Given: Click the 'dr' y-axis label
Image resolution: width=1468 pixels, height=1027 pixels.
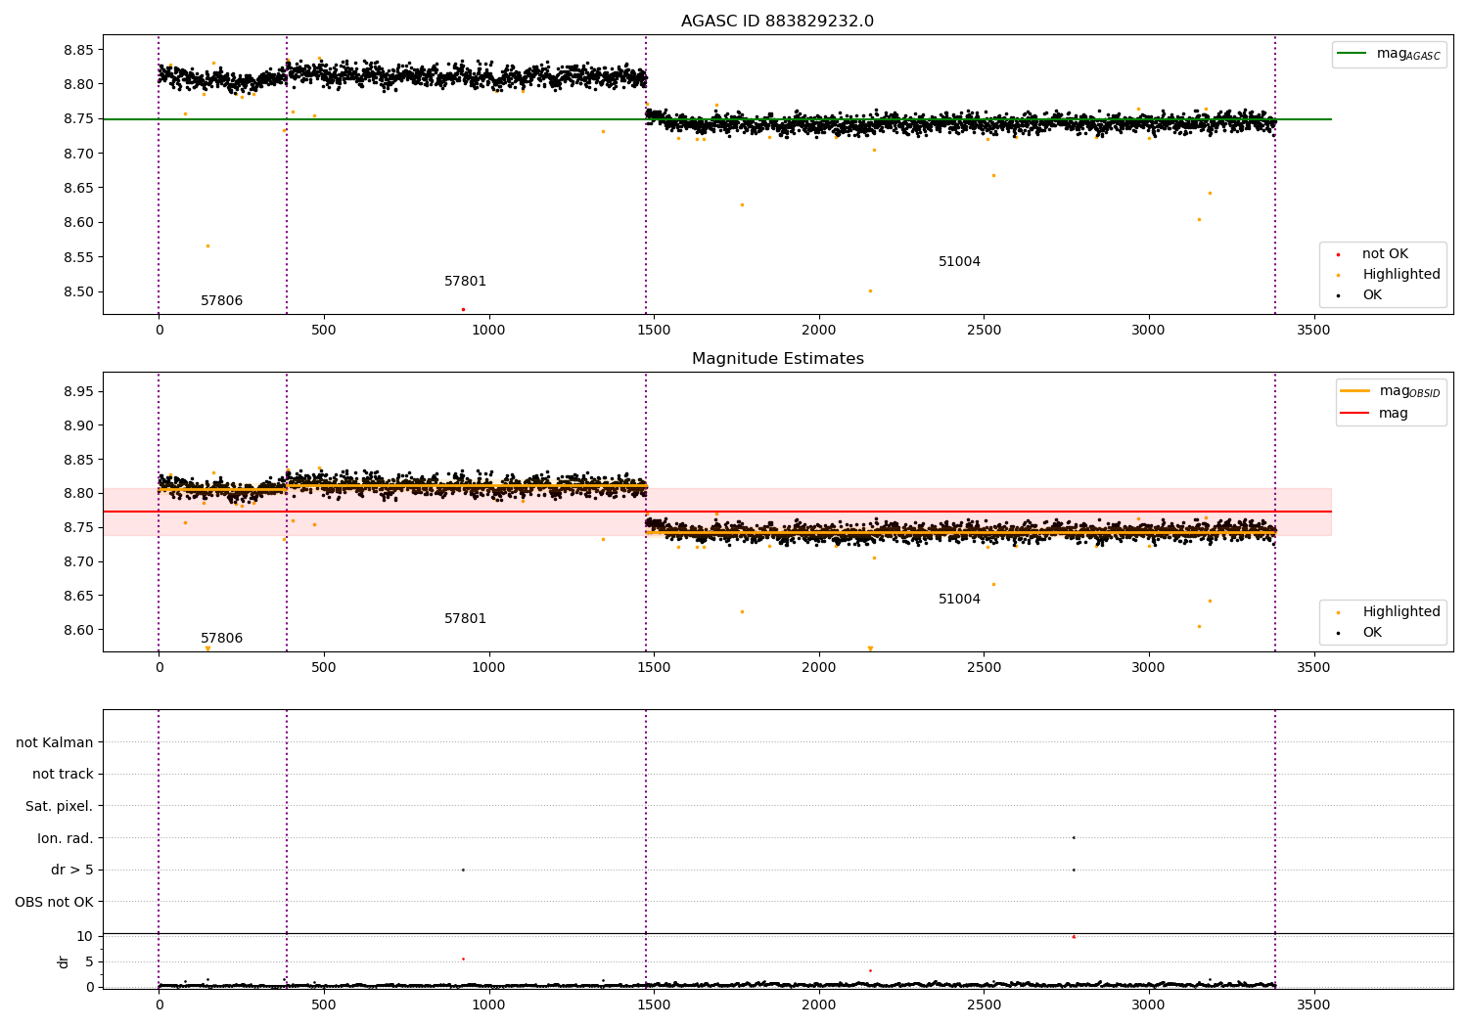Looking at the screenshot, I should coord(64,961).
